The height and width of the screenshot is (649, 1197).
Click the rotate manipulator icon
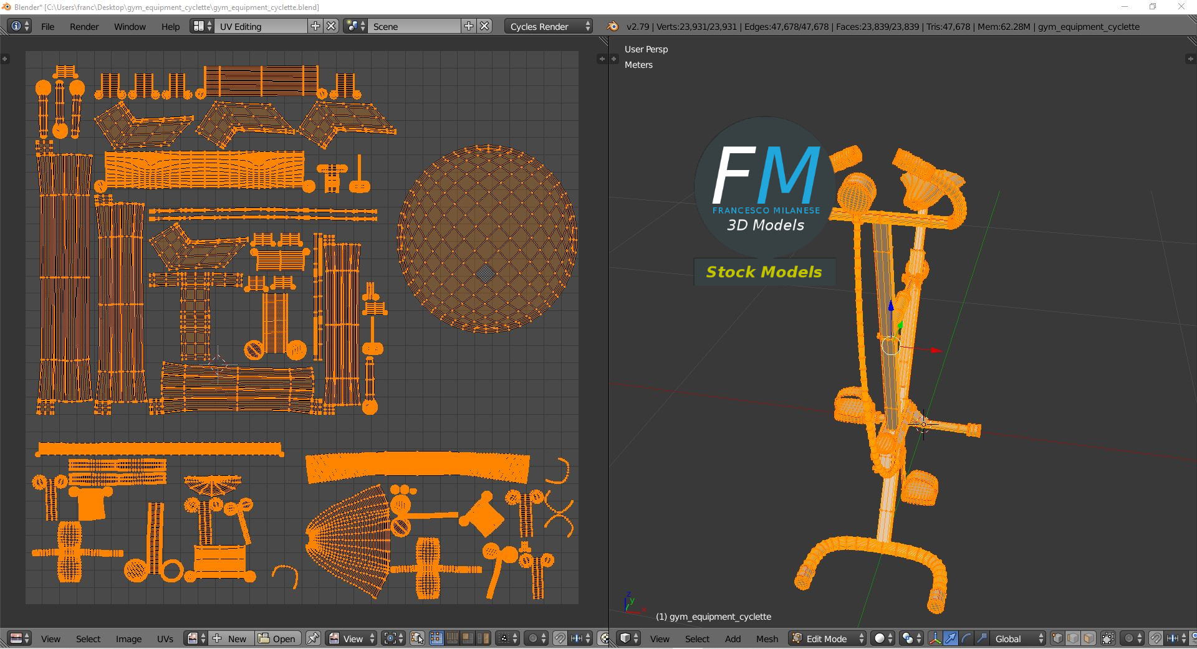coord(966,638)
